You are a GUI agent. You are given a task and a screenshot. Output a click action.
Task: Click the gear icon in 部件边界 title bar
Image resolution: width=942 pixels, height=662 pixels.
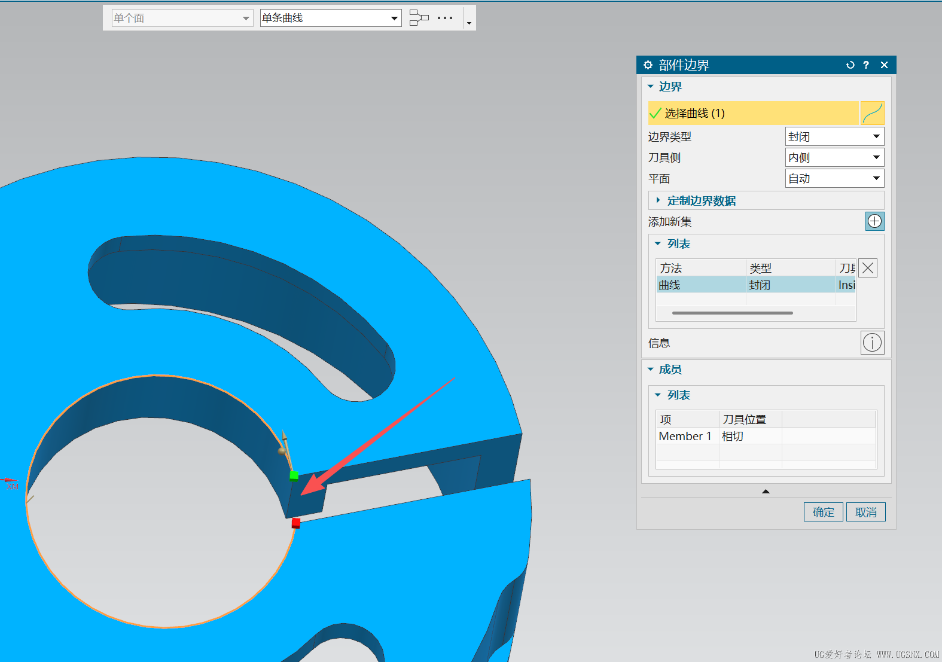(x=648, y=65)
